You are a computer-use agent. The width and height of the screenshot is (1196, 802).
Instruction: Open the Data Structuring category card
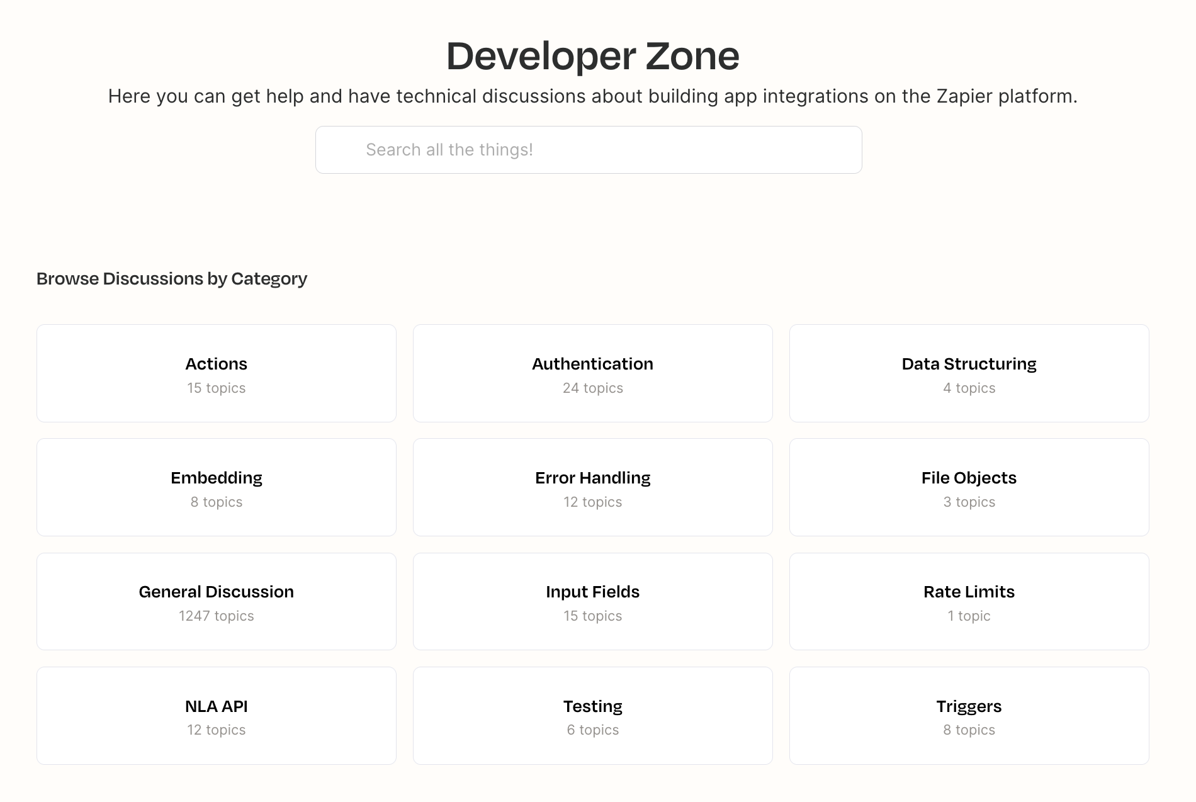click(x=969, y=373)
